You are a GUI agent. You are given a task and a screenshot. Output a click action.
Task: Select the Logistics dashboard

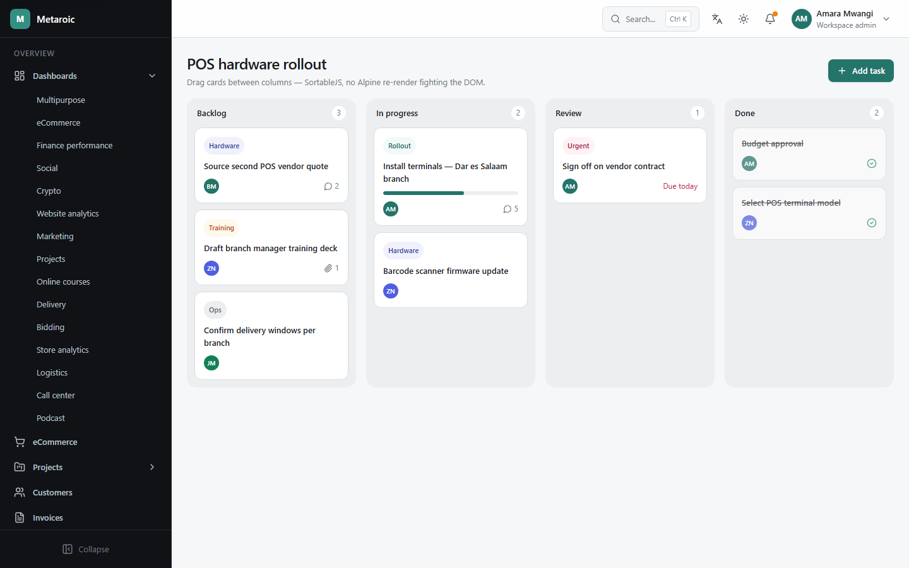[86, 372]
